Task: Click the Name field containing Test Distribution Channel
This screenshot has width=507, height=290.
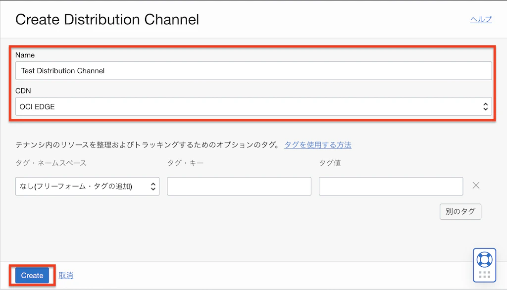Action: click(253, 71)
